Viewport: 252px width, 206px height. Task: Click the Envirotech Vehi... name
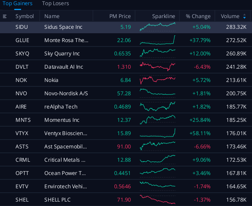[65, 186]
